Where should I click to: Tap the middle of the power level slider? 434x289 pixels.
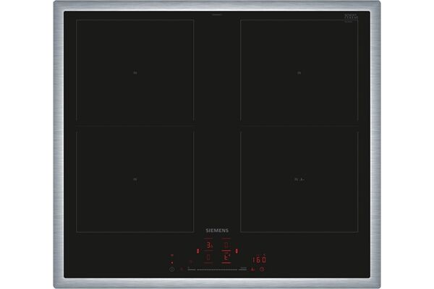217,269
